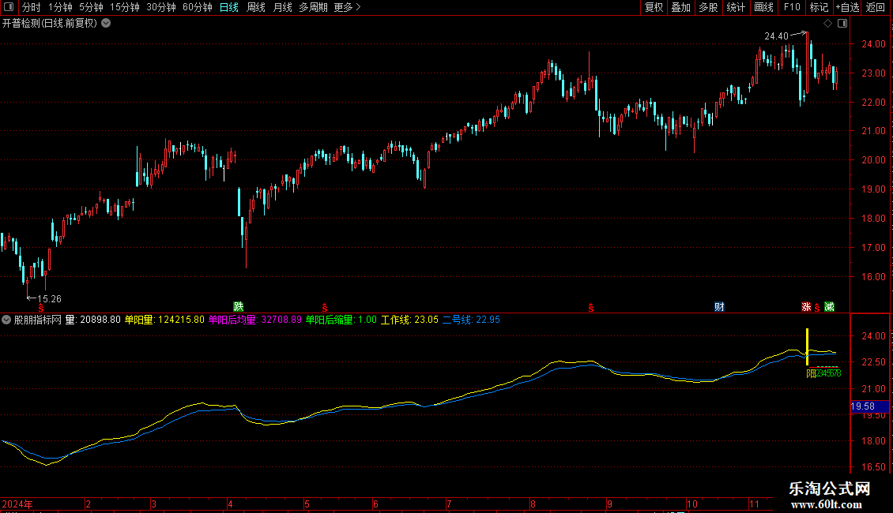The height and width of the screenshot is (513, 893).
Task: Click the green 减 event marker
Action: coord(829,307)
